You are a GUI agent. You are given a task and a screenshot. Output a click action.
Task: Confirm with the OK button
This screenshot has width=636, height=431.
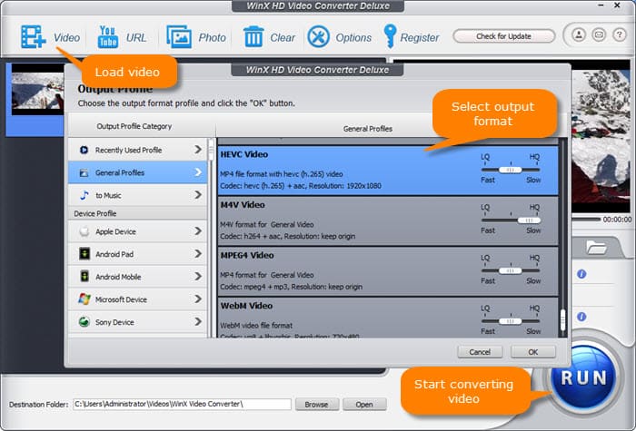click(x=533, y=352)
